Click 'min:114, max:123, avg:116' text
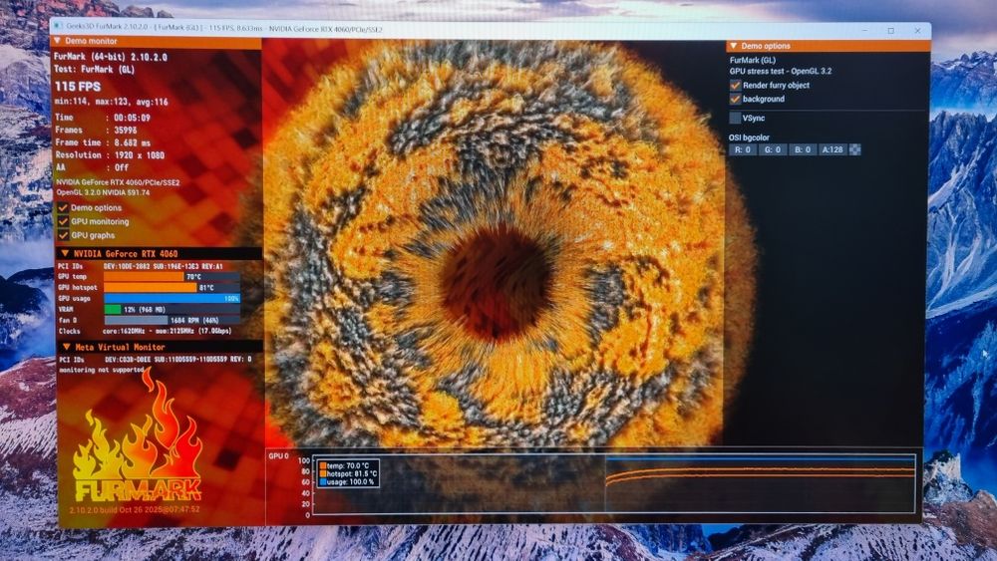Viewport: 997px width, 561px height. tap(112, 102)
